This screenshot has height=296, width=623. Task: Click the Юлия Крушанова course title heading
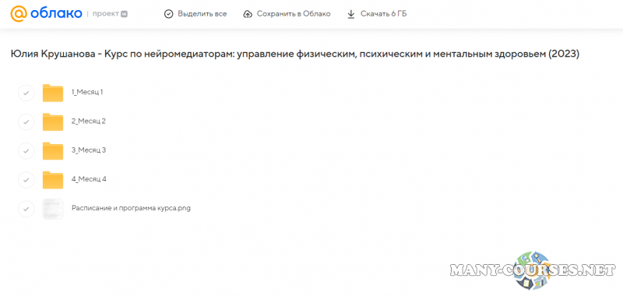coord(295,55)
